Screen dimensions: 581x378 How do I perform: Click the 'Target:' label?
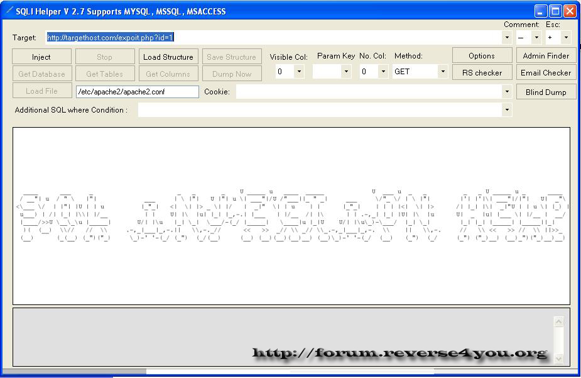(x=24, y=38)
